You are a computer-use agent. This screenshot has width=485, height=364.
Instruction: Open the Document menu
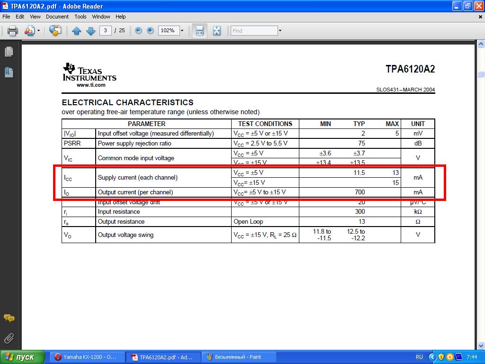click(57, 17)
